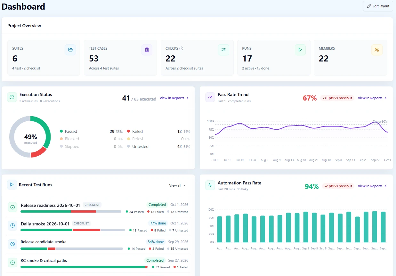The width and height of the screenshot is (396, 276).
Task: Click the Test Cases clipboard icon
Action: (x=147, y=50)
